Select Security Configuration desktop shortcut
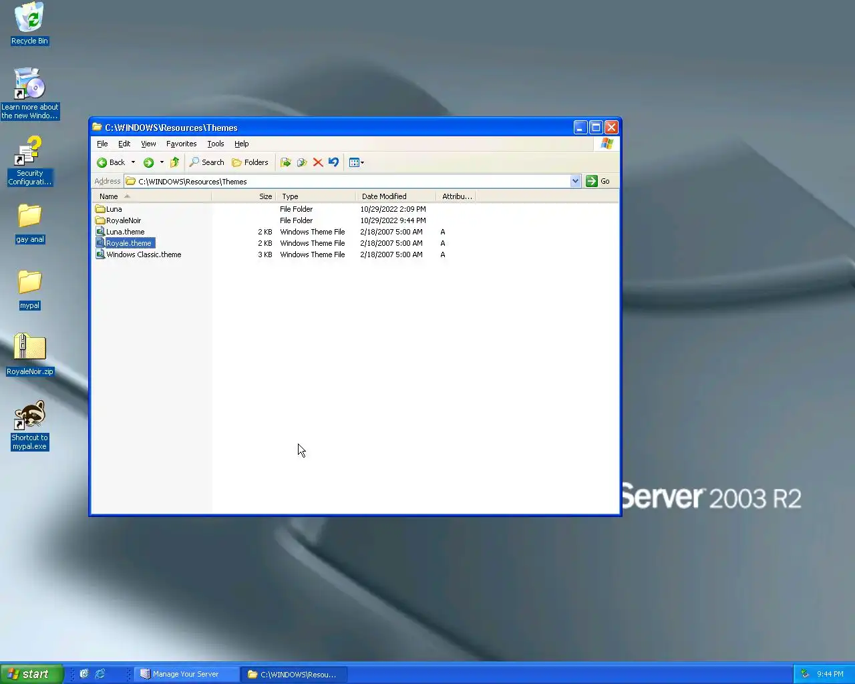 click(x=29, y=161)
